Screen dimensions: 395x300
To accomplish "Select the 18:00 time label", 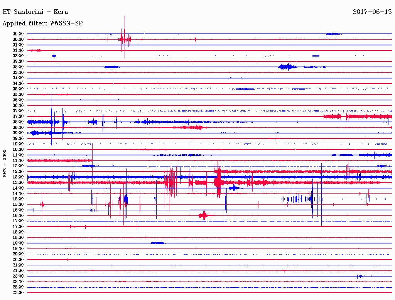I will tap(18, 232).
